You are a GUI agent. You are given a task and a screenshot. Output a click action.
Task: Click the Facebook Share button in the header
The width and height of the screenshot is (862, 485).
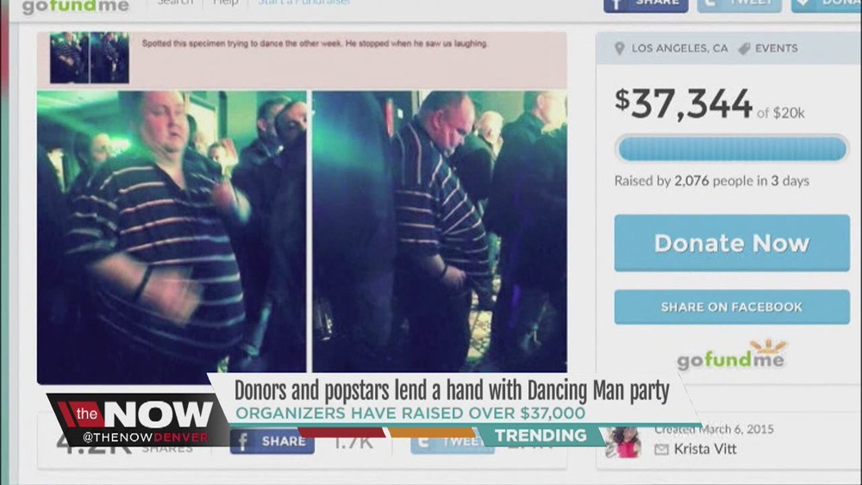(646, 4)
